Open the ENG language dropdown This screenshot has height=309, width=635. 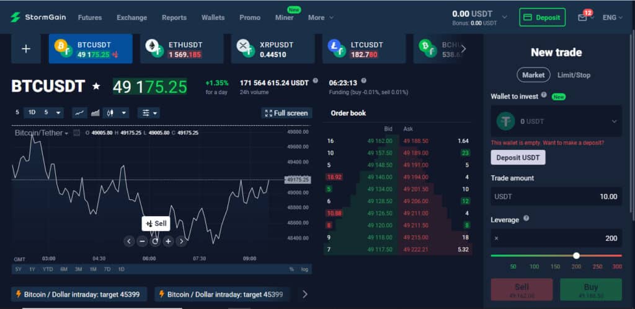click(613, 17)
